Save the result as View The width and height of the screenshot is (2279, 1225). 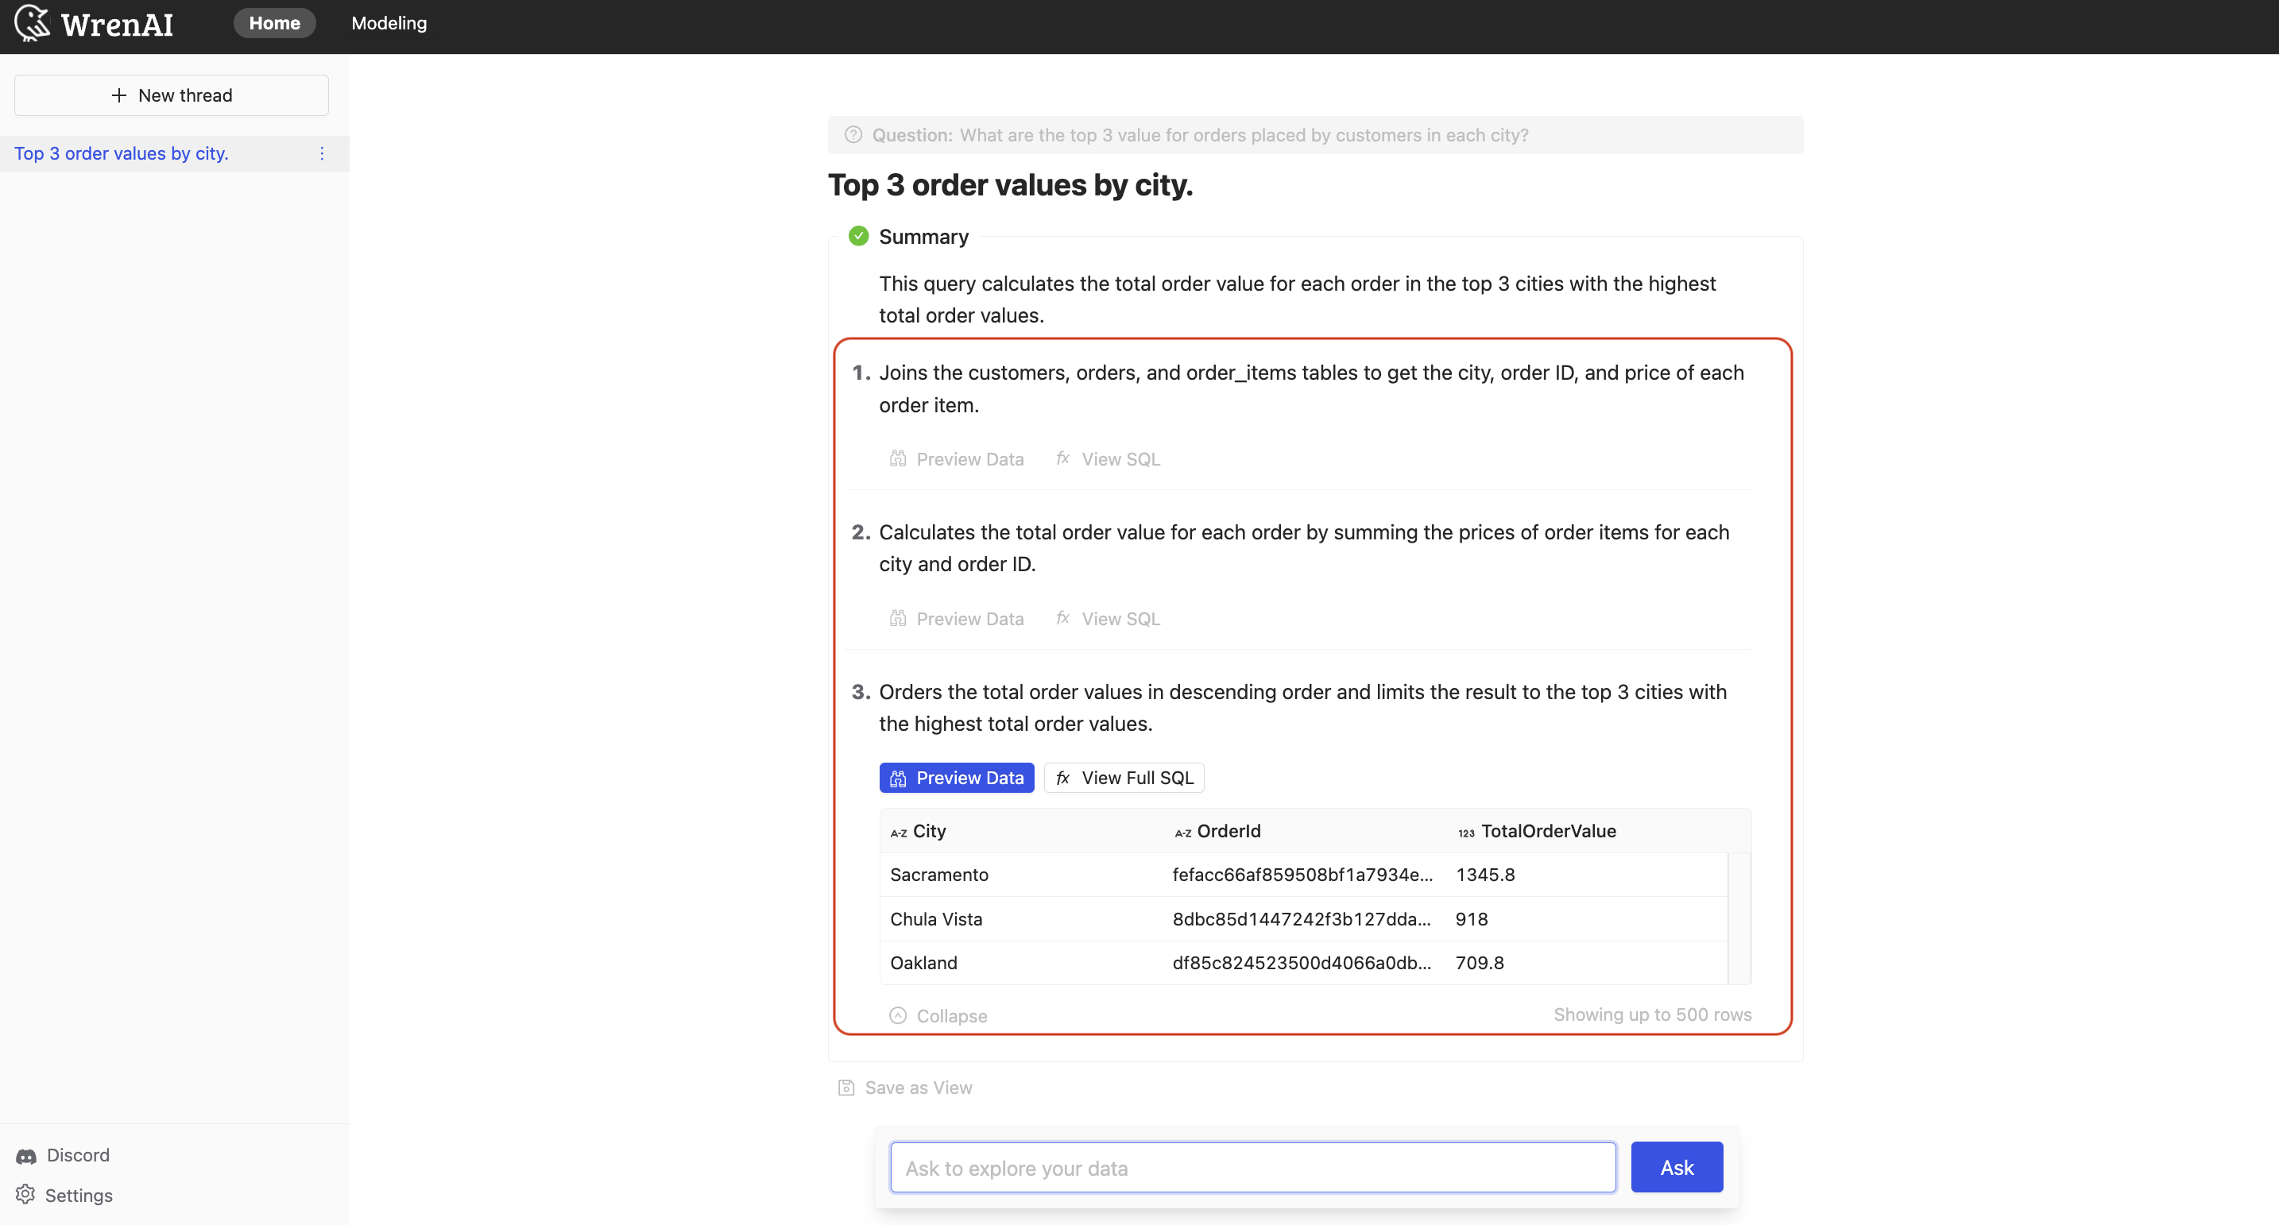(905, 1087)
